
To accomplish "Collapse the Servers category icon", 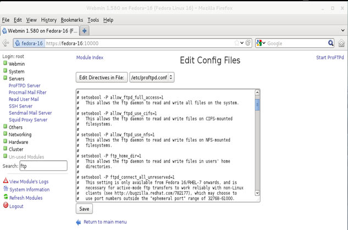I will pyautogui.click(x=5, y=78).
